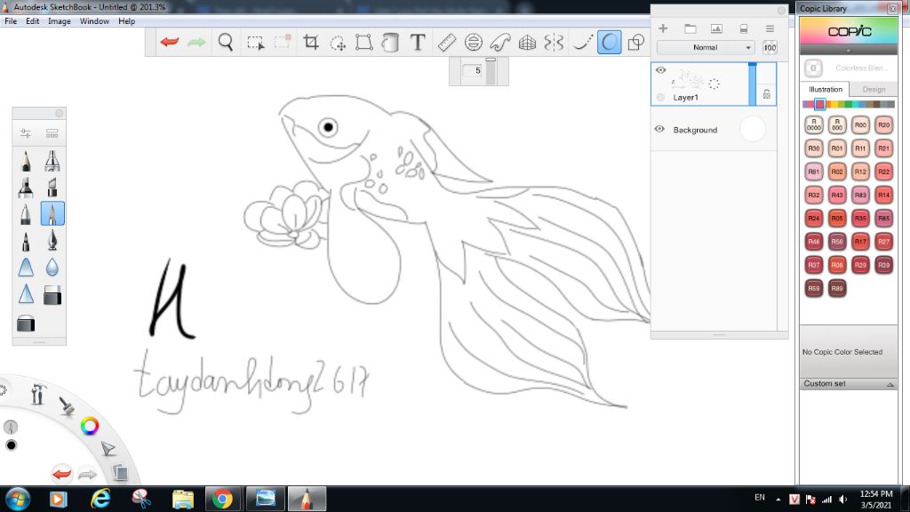The height and width of the screenshot is (512, 910).
Task: Select the fountain nib pen brush
Action: pyautogui.click(x=52, y=240)
